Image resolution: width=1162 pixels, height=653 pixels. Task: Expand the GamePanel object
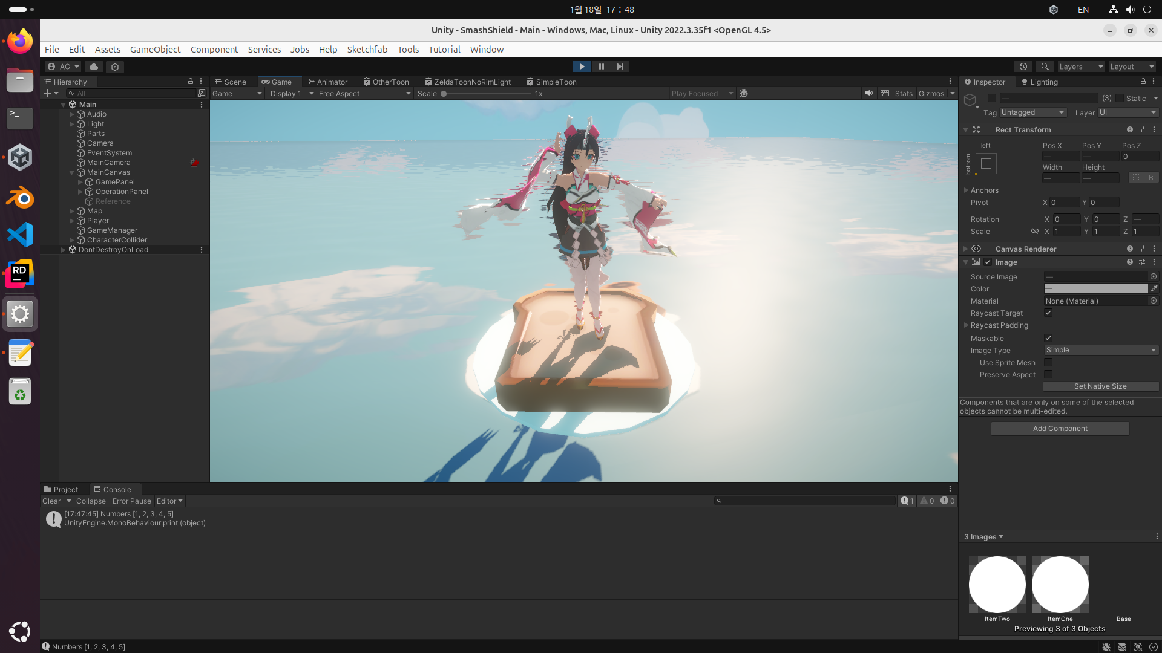pos(80,182)
